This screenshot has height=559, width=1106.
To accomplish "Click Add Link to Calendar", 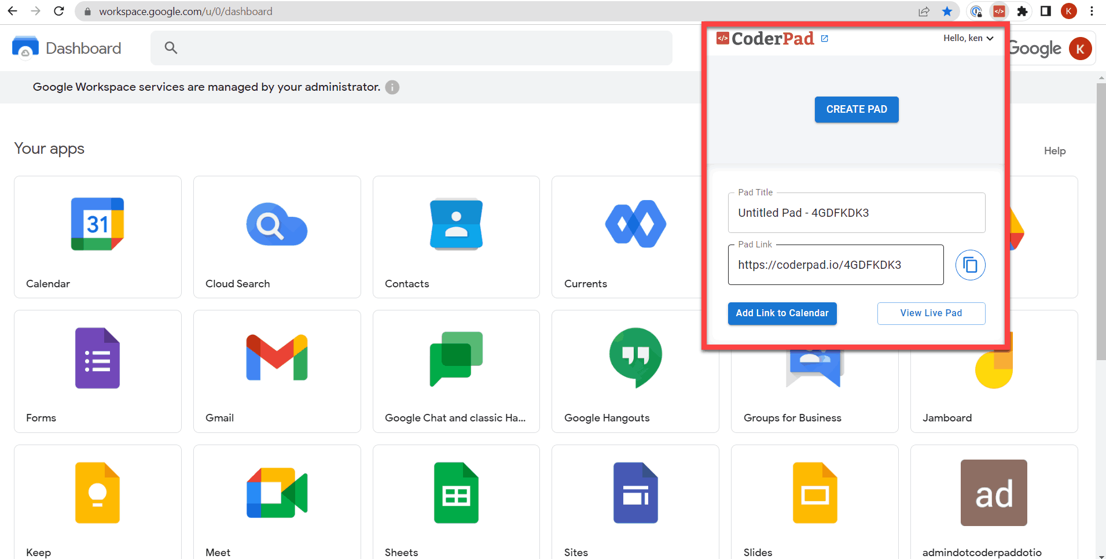I will (x=782, y=313).
